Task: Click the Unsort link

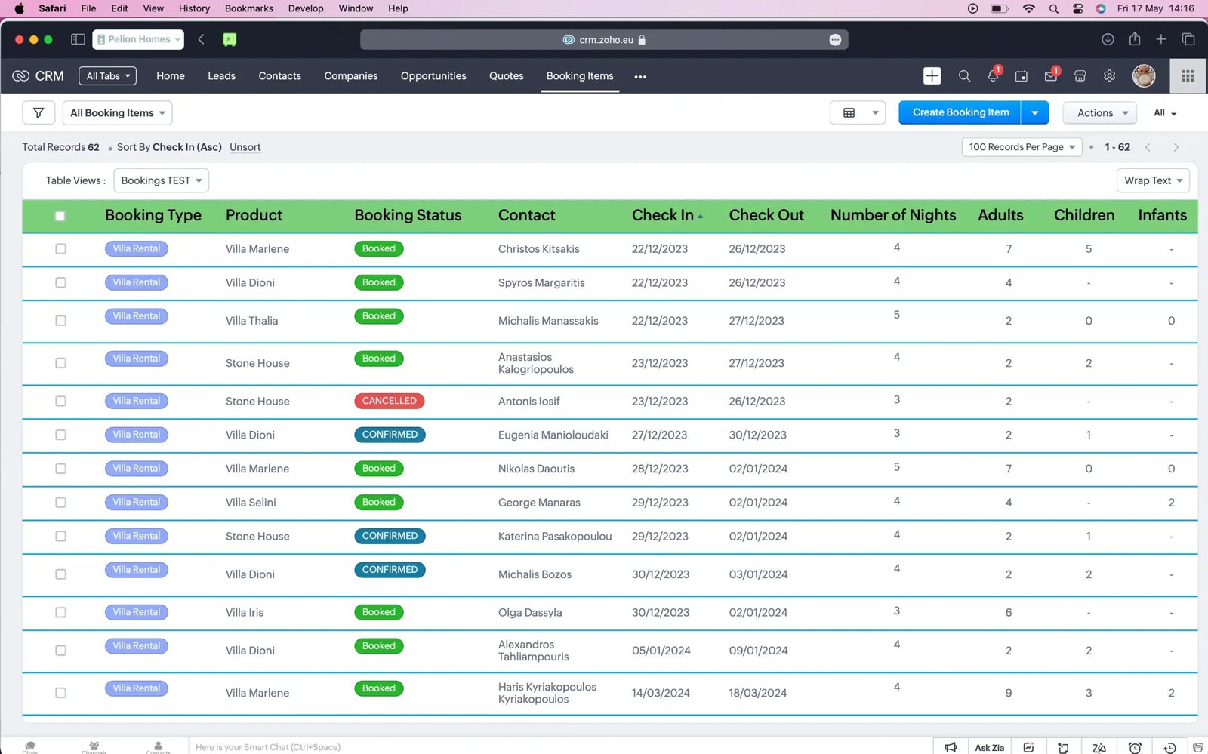Action: pos(245,147)
